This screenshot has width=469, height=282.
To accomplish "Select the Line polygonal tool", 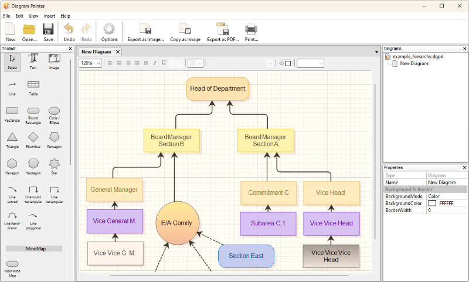I will [x=33, y=221].
